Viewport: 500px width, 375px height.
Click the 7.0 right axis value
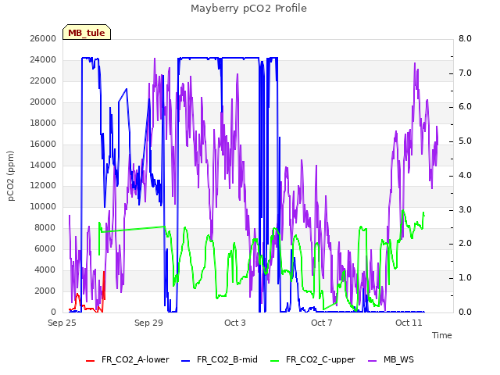[465, 73]
